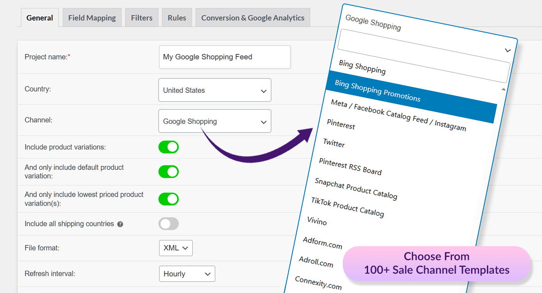Open the Channel dropdown showing Google Shopping
The width and height of the screenshot is (542, 293).
click(x=215, y=121)
